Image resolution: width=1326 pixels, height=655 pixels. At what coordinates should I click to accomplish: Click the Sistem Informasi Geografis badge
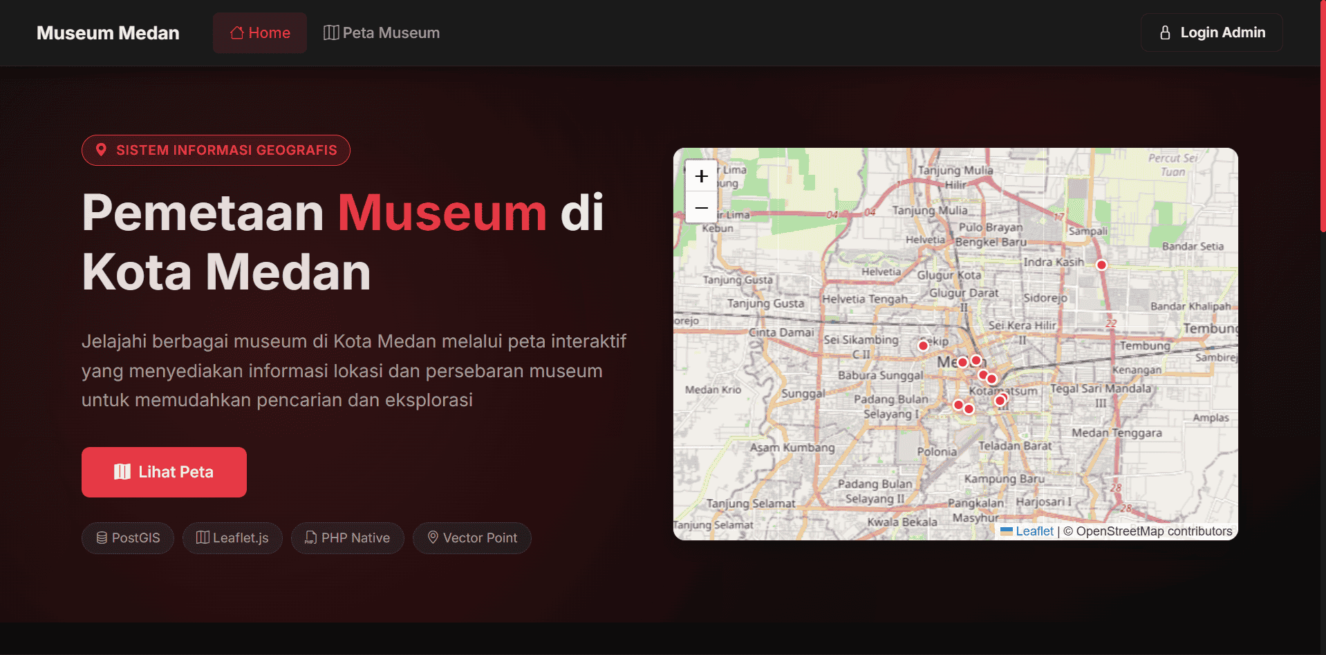click(216, 150)
